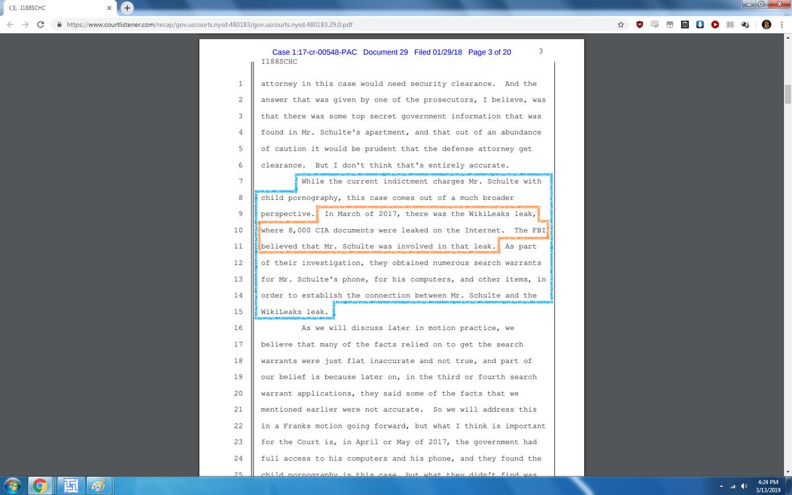
Task: Click header text 'Page 3 of 20'
Action: coord(489,52)
